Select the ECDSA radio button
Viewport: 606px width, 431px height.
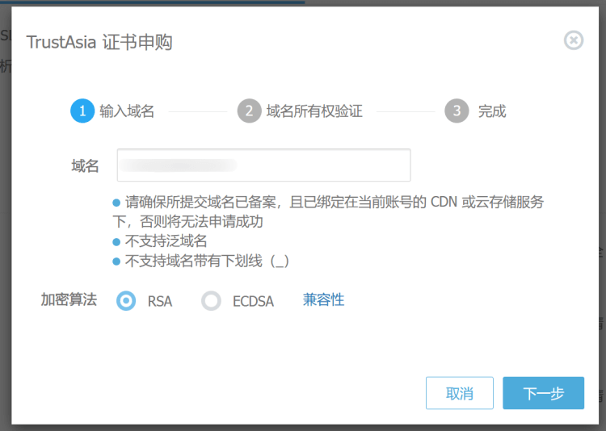[x=211, y=301]
